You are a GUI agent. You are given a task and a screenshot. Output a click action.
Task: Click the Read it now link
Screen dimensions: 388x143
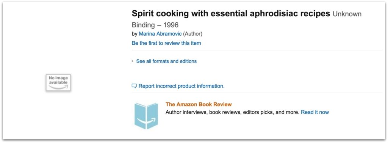click(x=315, y=112)
